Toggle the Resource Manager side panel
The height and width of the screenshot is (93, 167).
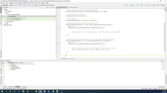(x=1, y=20)
